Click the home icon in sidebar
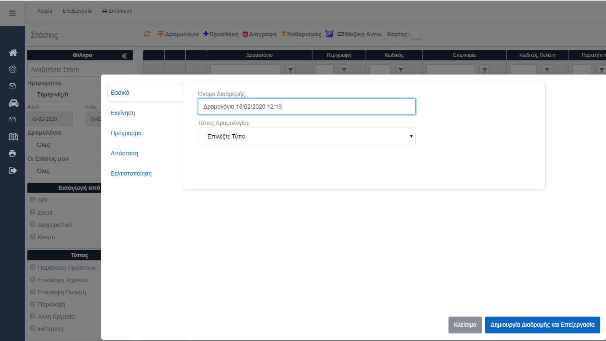Image resolution: width=606 pixels, height=341 pixels. (13, 53)
